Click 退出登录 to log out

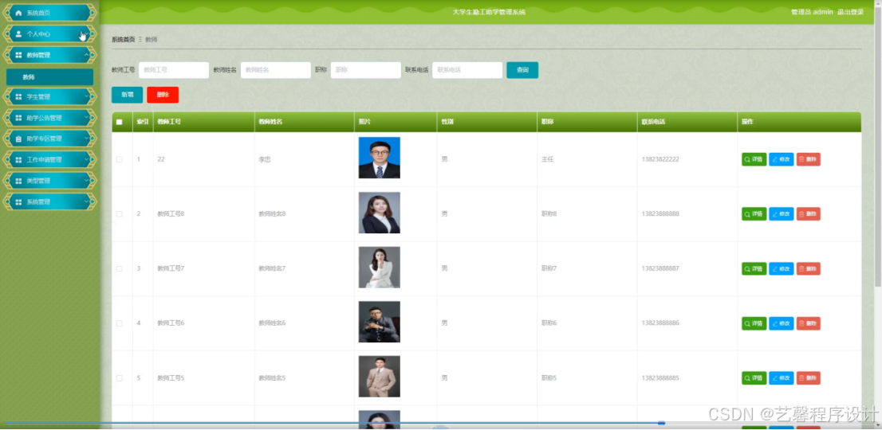pyautogui.click(x=850, y=12)
